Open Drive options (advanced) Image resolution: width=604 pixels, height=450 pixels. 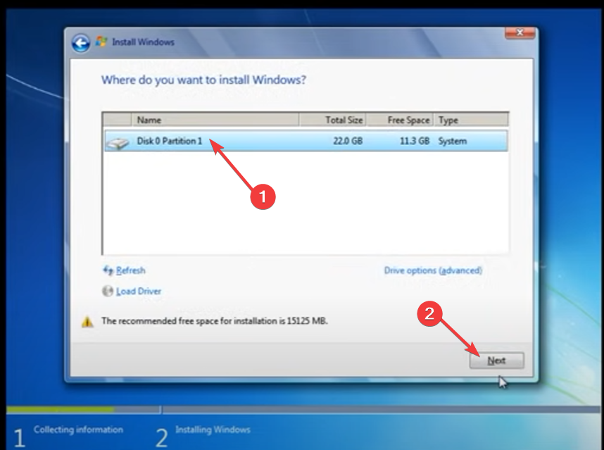pos(433,270)
